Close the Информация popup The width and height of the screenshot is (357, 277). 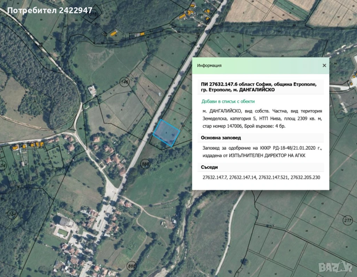324,65
